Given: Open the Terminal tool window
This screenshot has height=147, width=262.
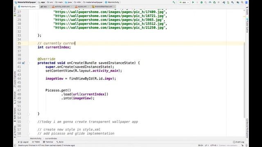Looking at the screenshot, I should tap(48, 142).
